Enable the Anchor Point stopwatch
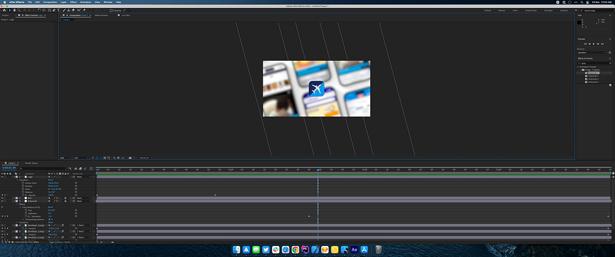The image size is (615, 257). [x=23, y=183]
